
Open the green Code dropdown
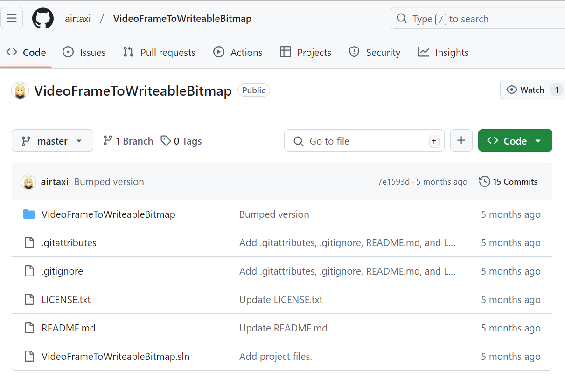click(515, 141)
